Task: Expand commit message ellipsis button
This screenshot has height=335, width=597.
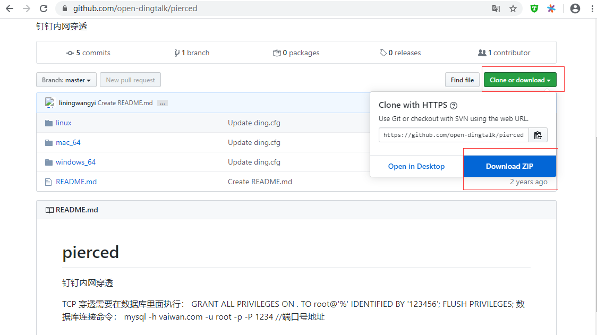Action: click(163, 103)
